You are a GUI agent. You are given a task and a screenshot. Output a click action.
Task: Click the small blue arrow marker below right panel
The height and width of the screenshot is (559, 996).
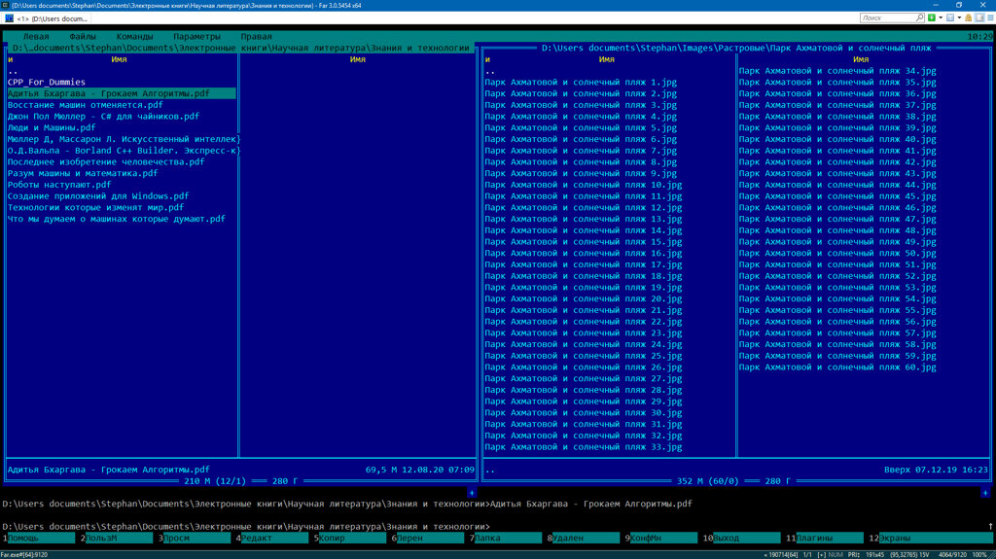(x=985, y=493)
